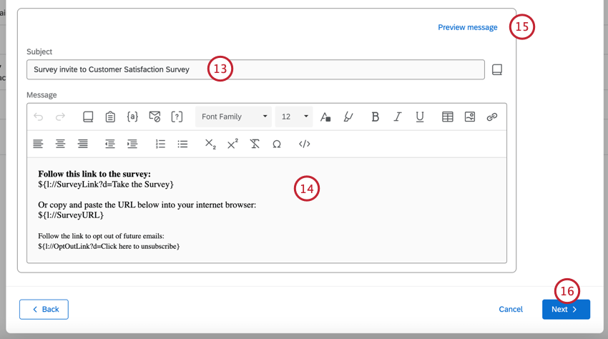Screen dimensions: 608x339
Task: Apply subscript formatting
Action: point(210,144)
